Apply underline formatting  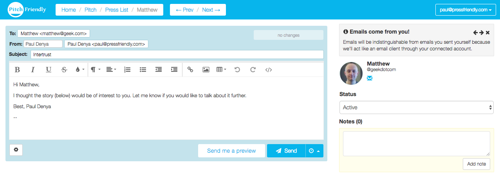(49, 70)
